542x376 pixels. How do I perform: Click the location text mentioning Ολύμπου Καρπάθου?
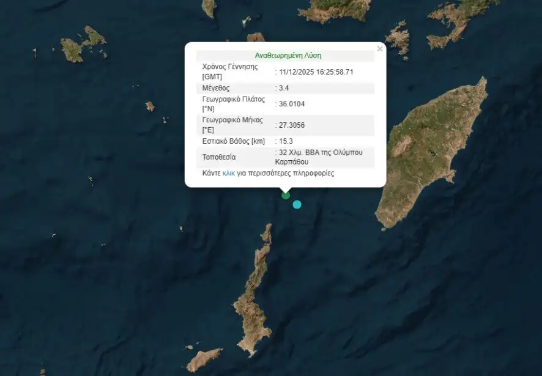(320, 157)
